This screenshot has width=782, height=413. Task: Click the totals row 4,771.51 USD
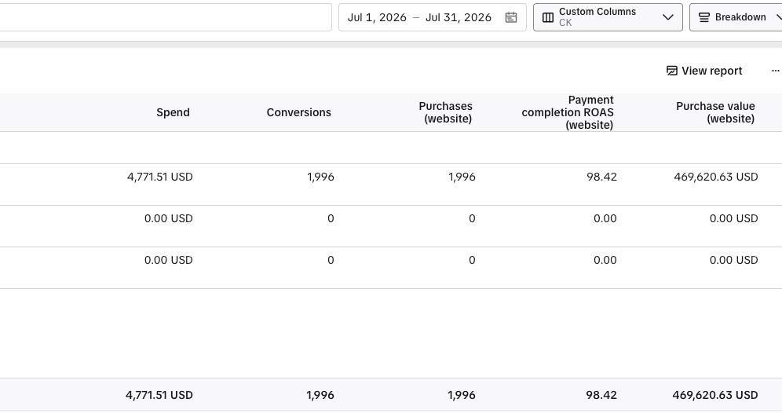[159, 395]
